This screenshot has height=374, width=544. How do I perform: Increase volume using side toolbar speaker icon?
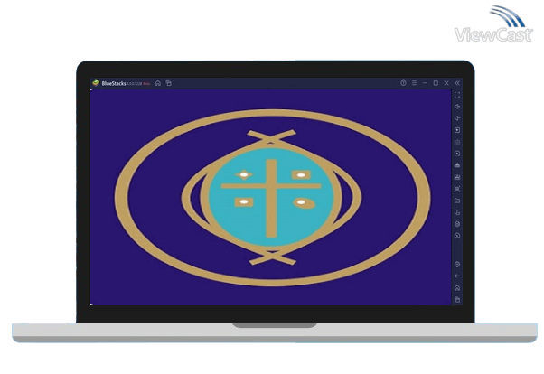(x=457, y=107)
